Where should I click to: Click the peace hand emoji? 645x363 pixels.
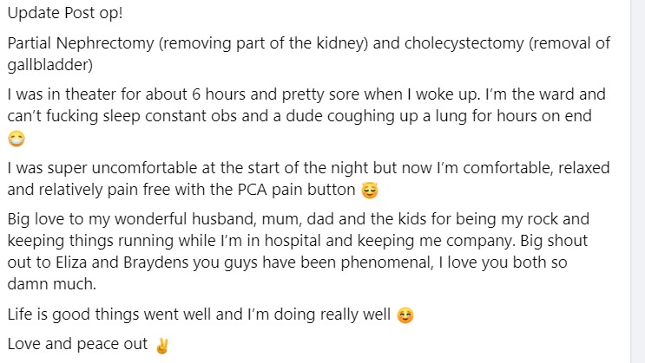tap(161, 346)
